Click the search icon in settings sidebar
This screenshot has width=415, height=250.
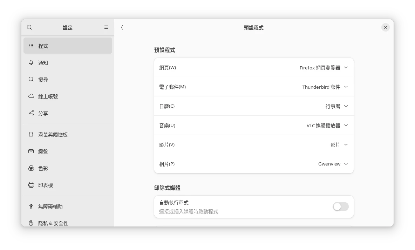(29, 27)
